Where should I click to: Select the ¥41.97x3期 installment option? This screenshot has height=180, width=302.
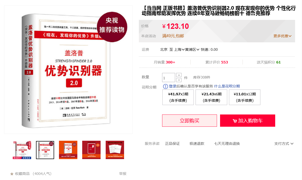click(x=178, y=97)
